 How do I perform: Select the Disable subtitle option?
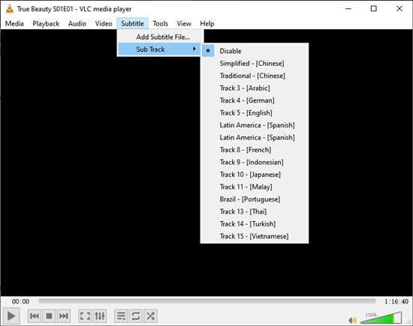coord(255,51)
